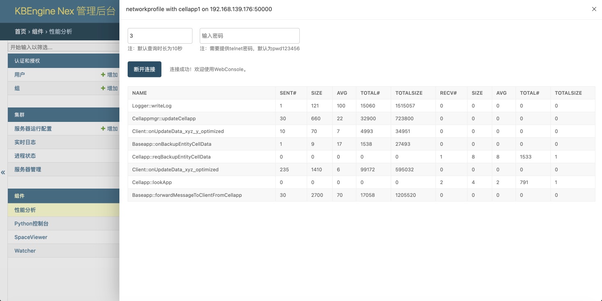Screen dimensions: 602x301
Task: Go to 服务器管理 section
Action: point(28,170)
